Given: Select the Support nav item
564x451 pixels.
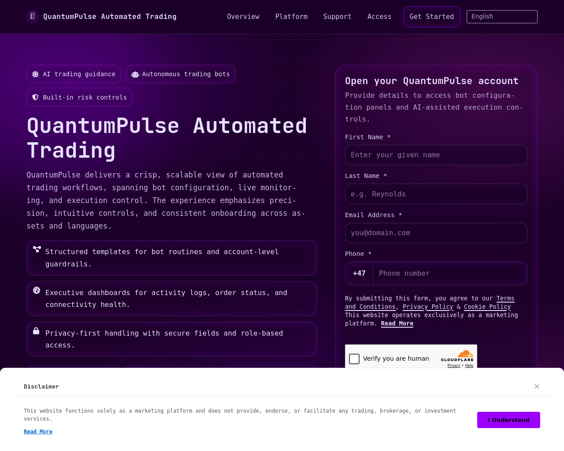Looking at the screenshot, I should click(338, 17).
